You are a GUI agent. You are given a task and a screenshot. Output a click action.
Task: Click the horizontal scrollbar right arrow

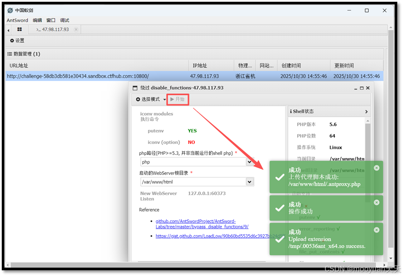point(384,265)
